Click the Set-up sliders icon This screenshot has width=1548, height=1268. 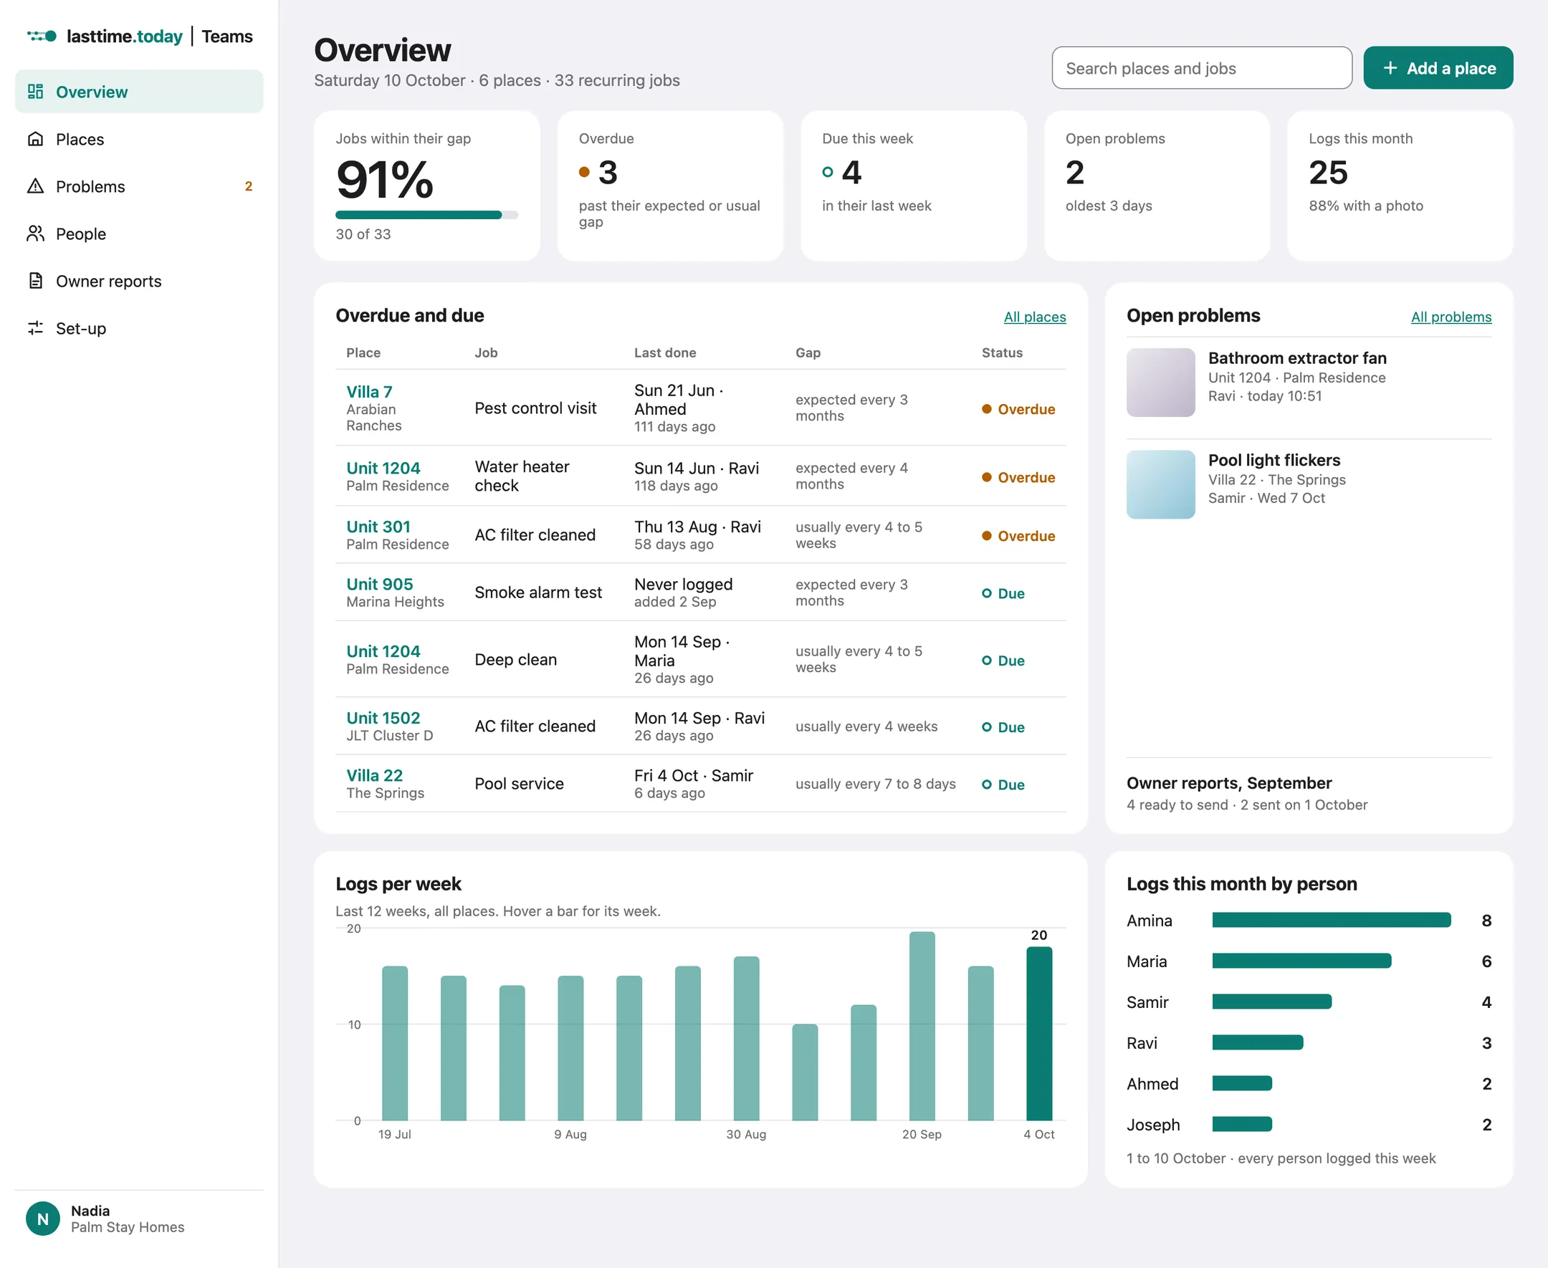tap(35, 329)
